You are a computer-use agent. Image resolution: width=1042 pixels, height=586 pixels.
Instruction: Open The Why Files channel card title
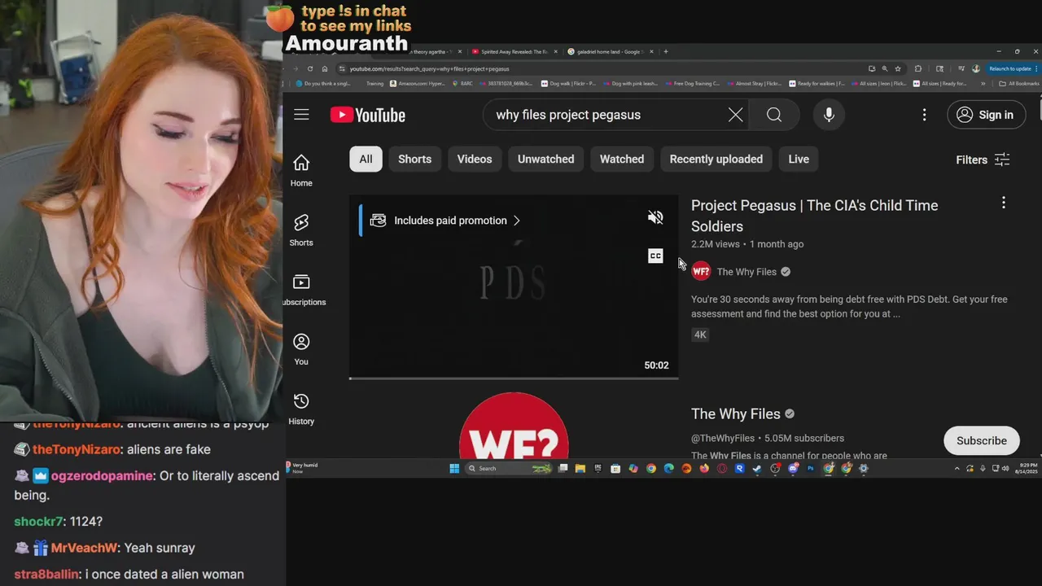(x=736, y=414)
